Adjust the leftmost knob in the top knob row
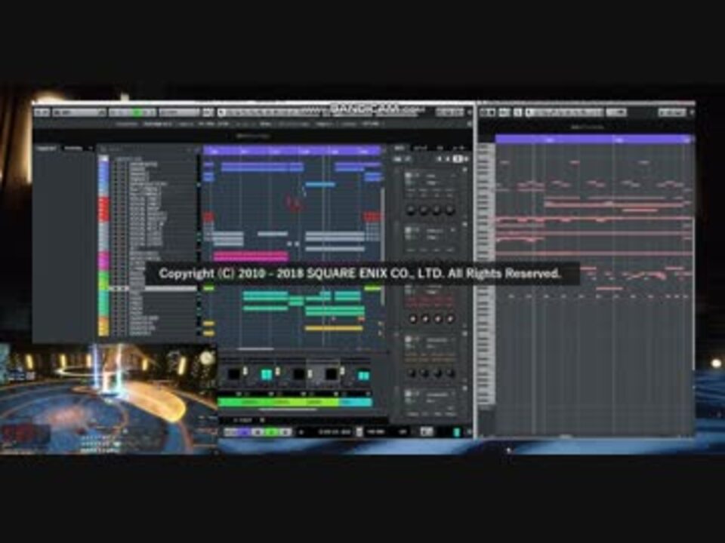Viewport: 725px width, 543px height. (411, 210)
